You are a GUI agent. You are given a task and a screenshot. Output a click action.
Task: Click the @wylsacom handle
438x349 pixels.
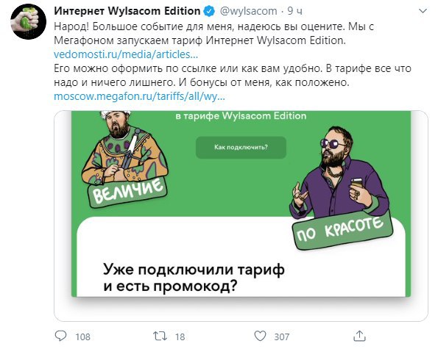pos(248,11)
